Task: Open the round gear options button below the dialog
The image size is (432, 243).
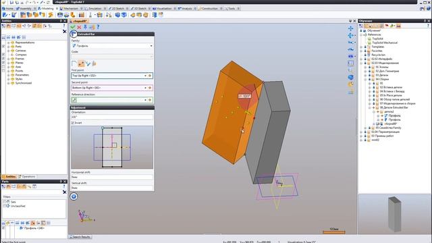Action: (x=74, y=196)
